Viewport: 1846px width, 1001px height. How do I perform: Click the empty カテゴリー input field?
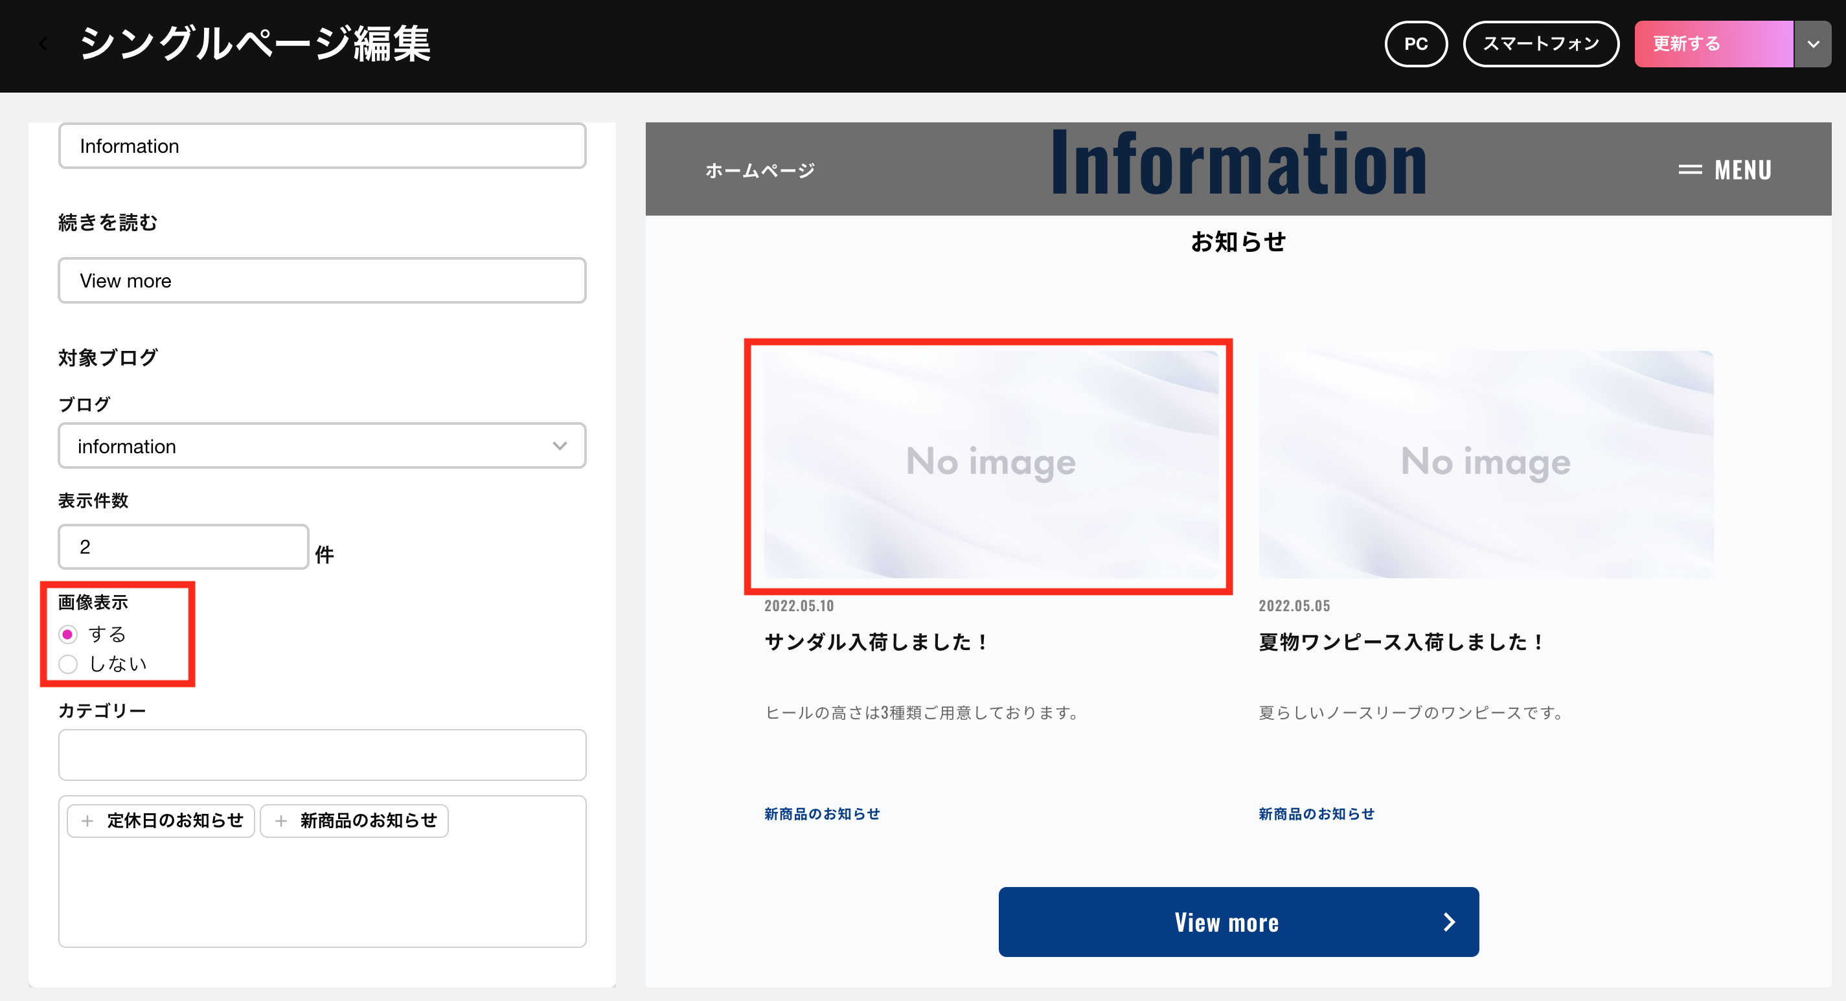322,754
